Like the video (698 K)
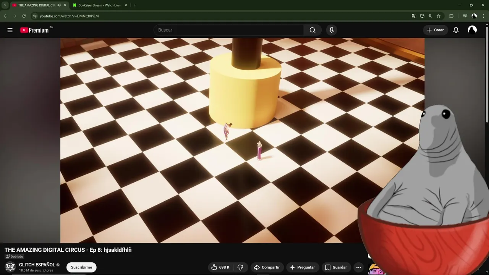489x275 pixels. [220, 267]
